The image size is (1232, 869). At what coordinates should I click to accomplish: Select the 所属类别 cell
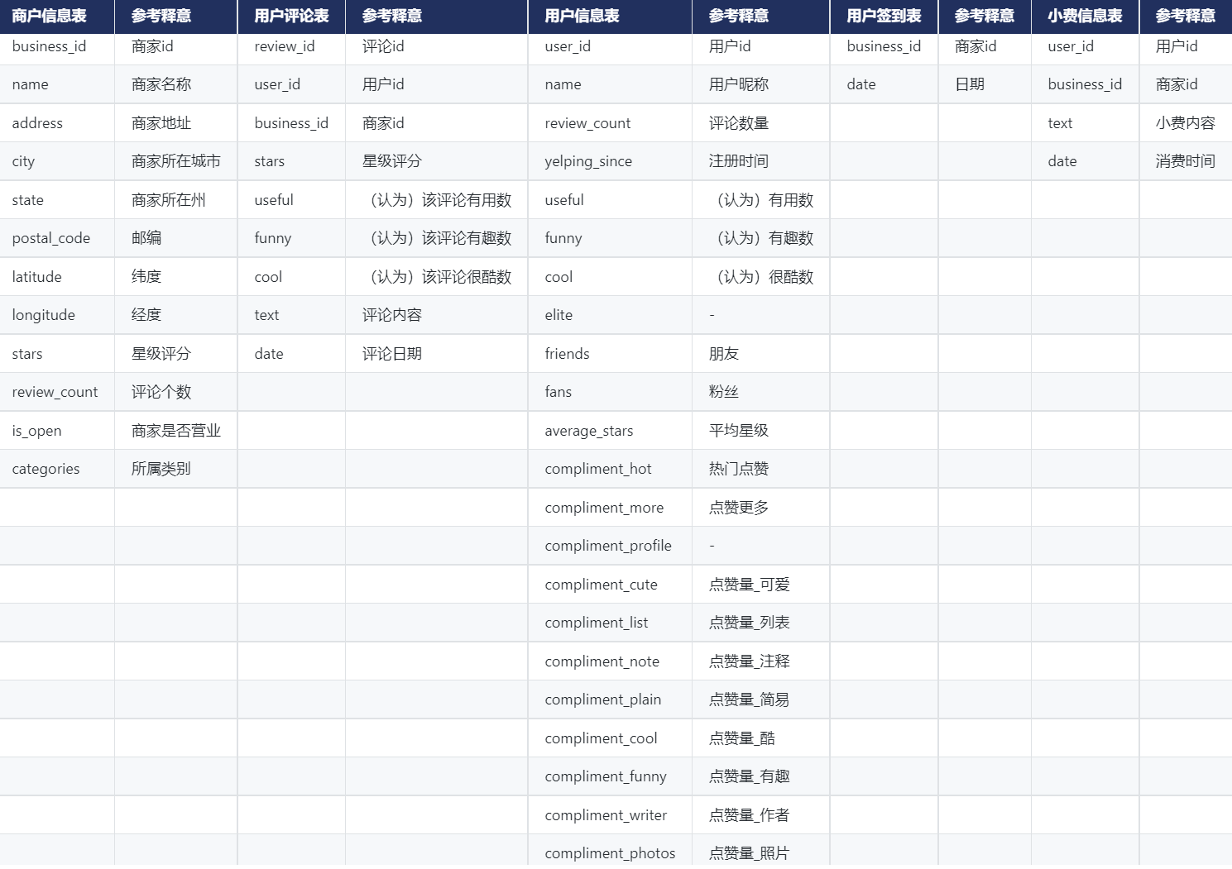(176, 469)
